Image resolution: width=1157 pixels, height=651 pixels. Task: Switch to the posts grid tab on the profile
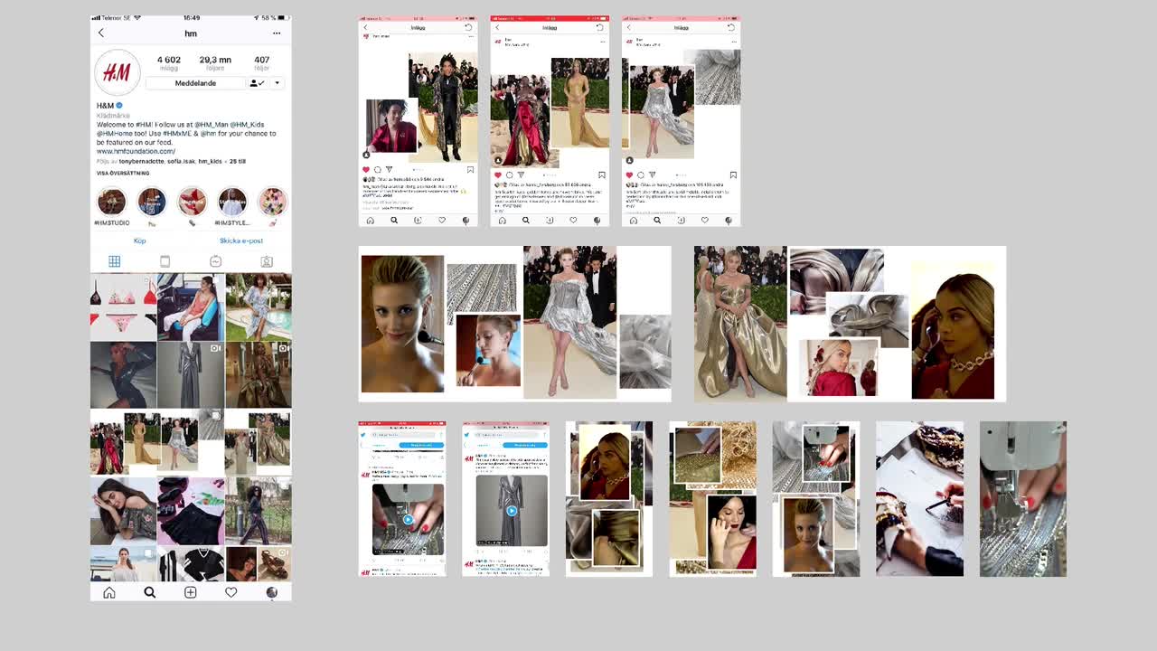pos(114,261)
